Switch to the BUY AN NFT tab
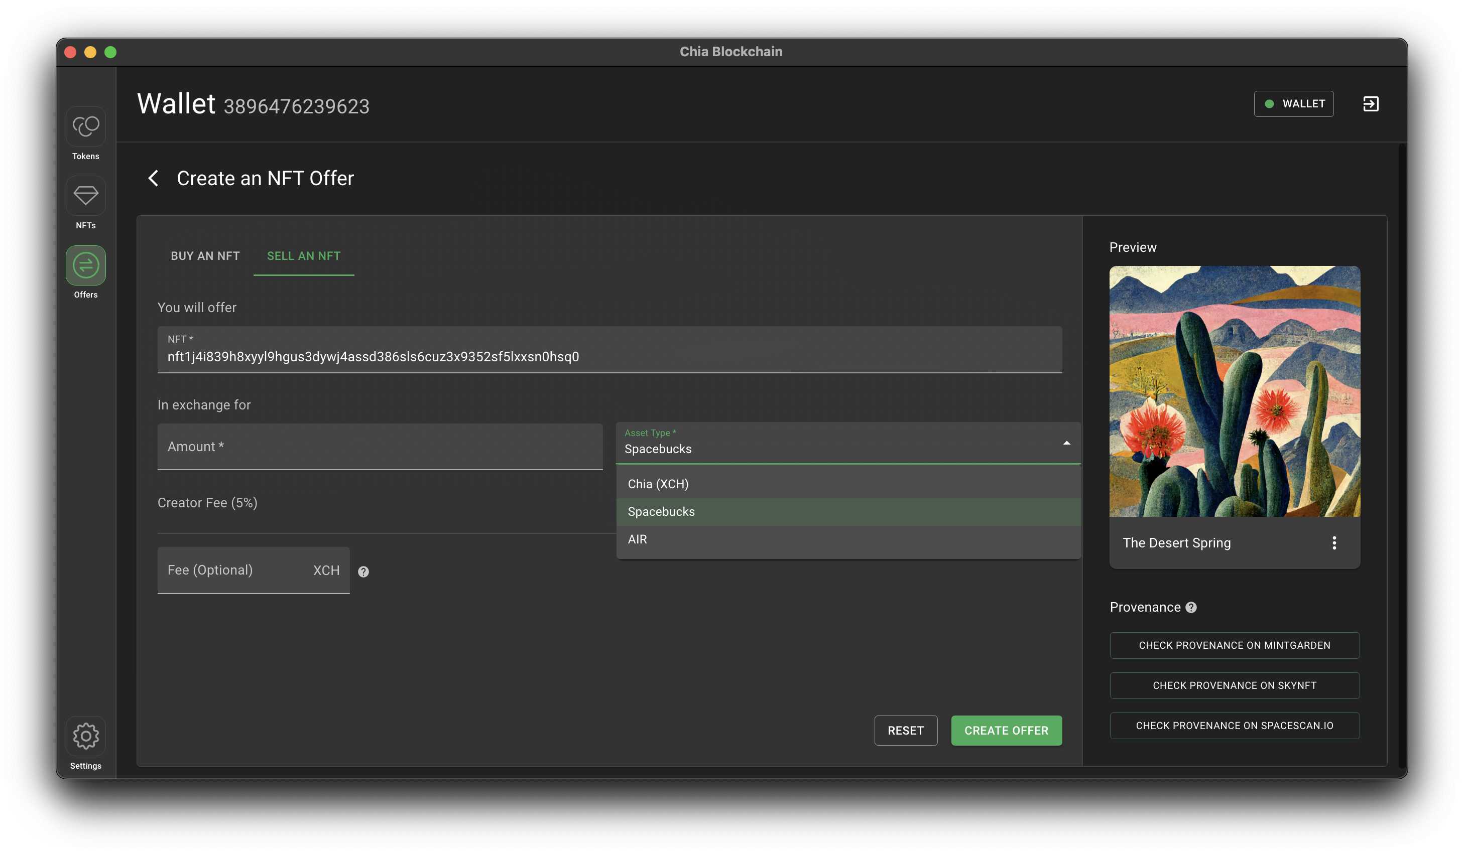 (205, 256)
